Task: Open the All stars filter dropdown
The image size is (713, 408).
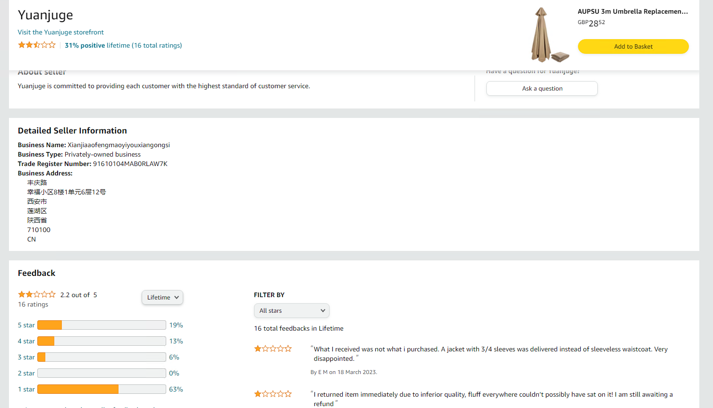Action: point(292,310)
